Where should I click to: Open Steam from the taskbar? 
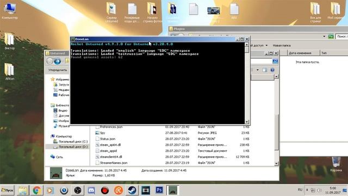tap(132, 191)
